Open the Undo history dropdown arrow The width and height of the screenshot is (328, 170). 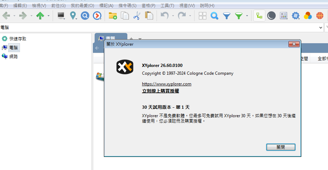click(173, 16)
